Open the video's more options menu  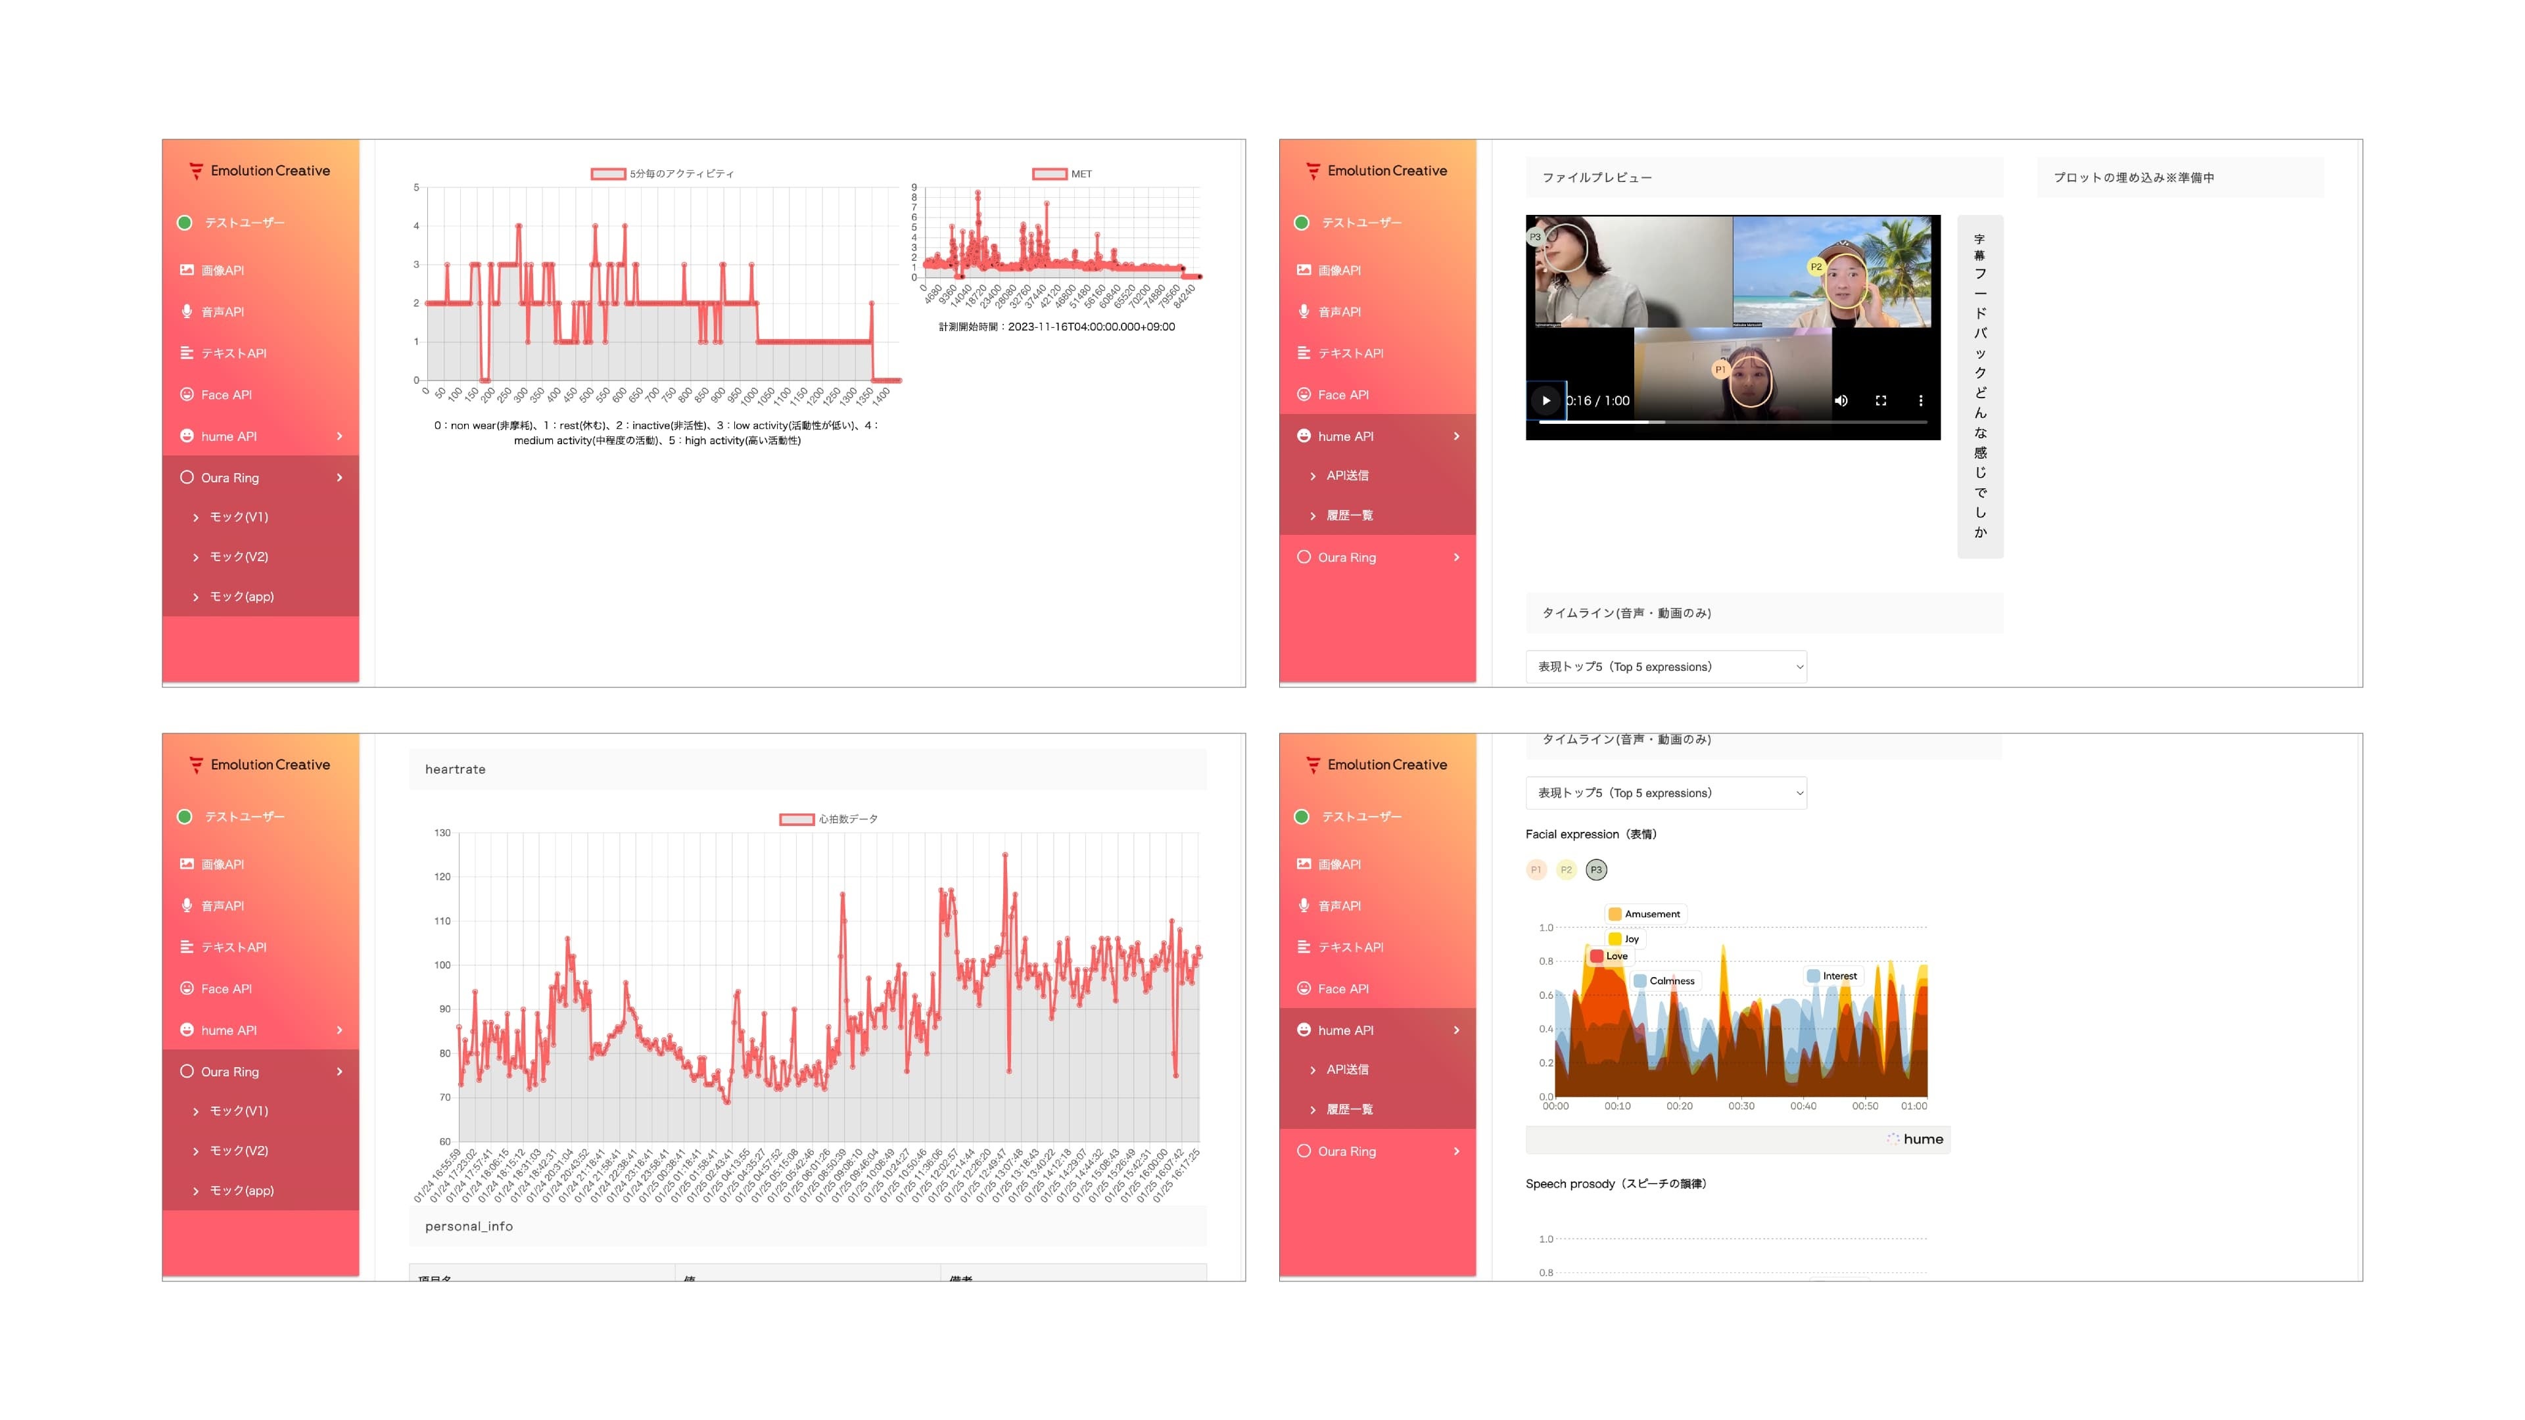(1920, 401)
